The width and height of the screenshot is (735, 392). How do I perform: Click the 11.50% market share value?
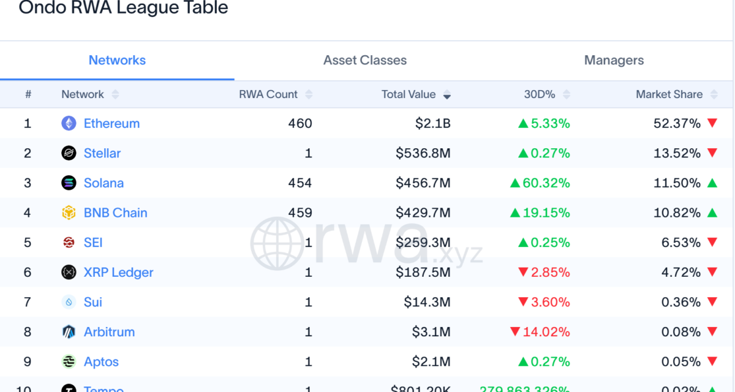[677, 183]
